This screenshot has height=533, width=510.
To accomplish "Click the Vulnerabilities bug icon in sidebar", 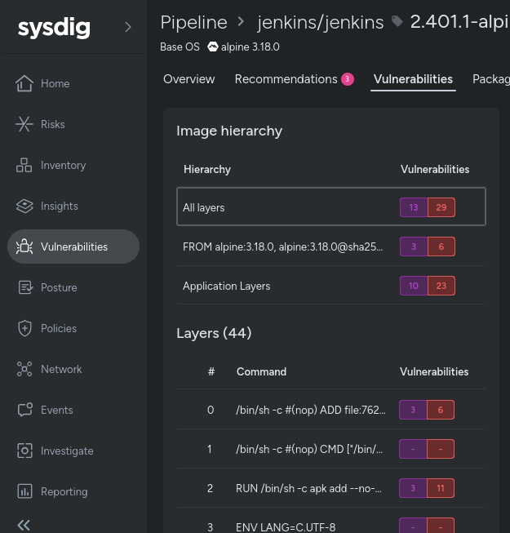I will click(x=24, y=247).
